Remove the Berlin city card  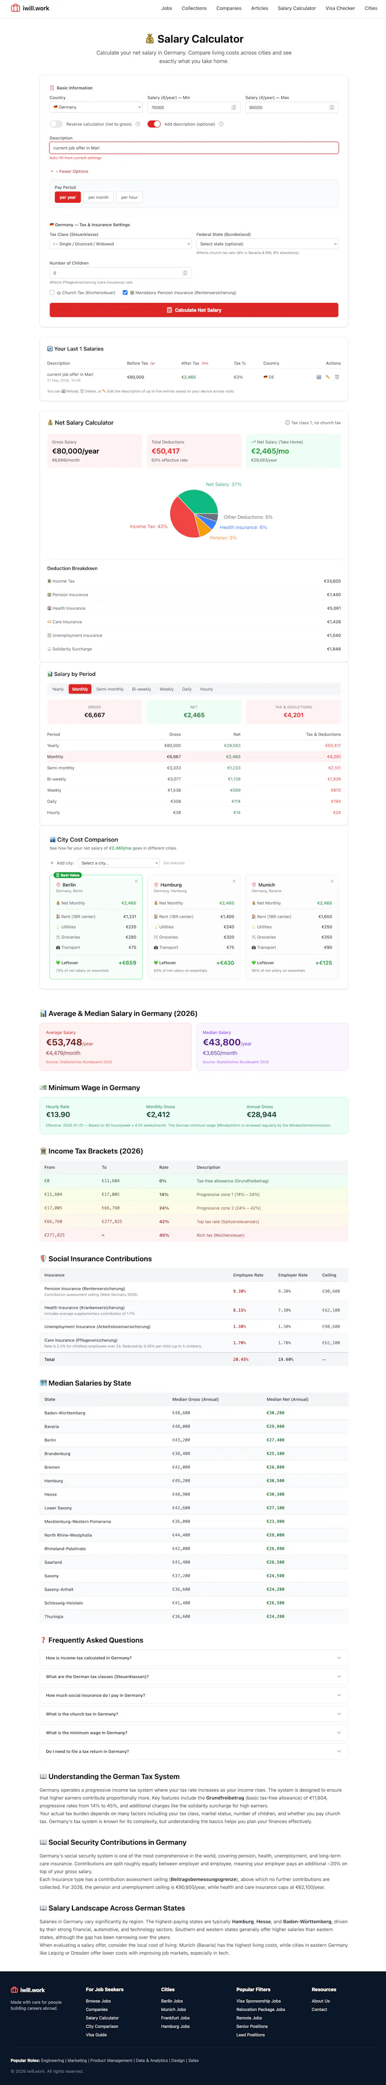coord(136,882)
